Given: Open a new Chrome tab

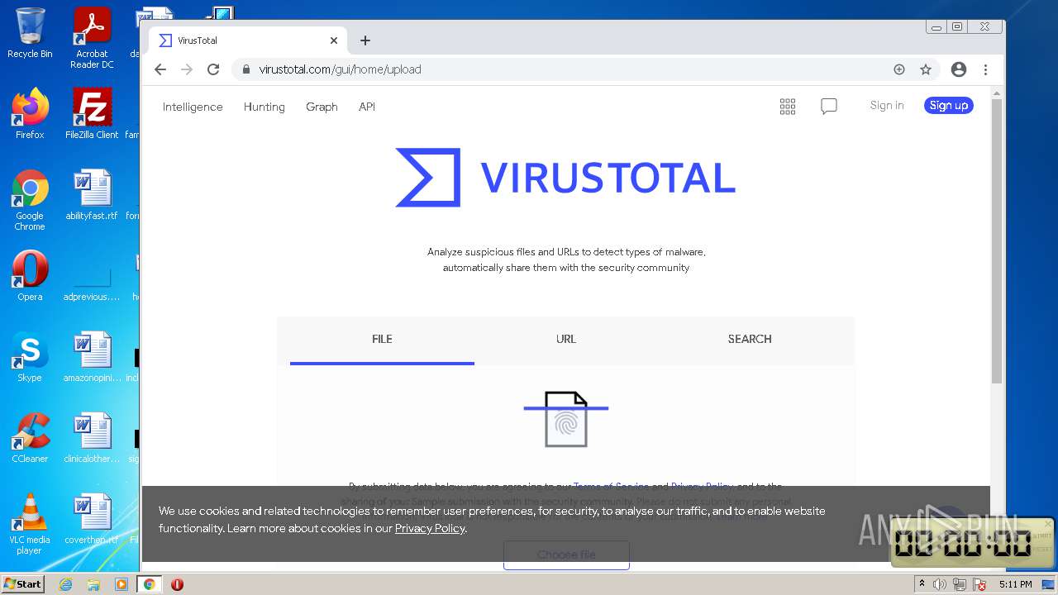Looking at the screenshot, I should (365, 40).
